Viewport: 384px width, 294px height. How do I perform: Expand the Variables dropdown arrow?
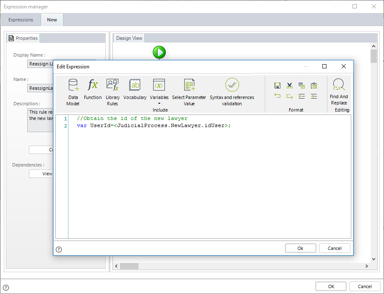point(159,104)
